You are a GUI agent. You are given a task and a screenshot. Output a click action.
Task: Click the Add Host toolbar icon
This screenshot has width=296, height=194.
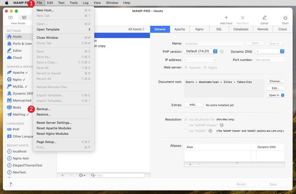pyautogui.click(x=226, y=18)
